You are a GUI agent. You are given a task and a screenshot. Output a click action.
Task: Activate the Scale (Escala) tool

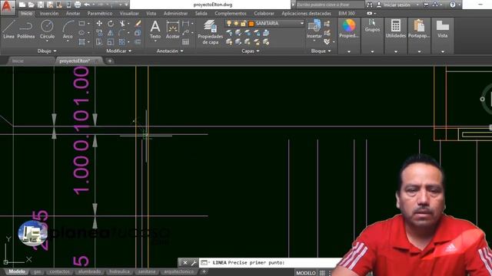click(x=111, y=41)
